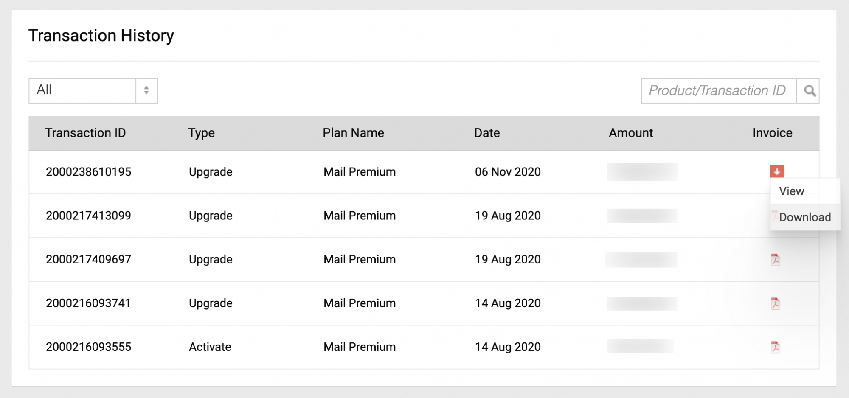
Task: Click transaction ID 2000238610195
Action: 88,172
